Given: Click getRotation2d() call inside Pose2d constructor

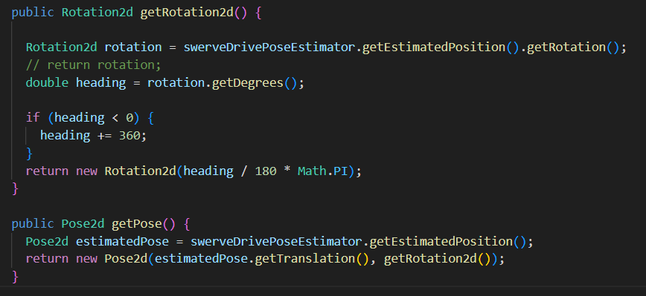Looking at the screenshot, I should tap(438, 259).
